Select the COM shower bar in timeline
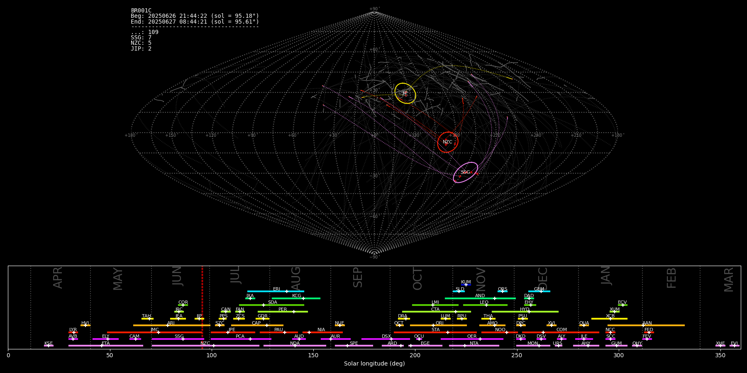The image size is (747, 373). 561,332
